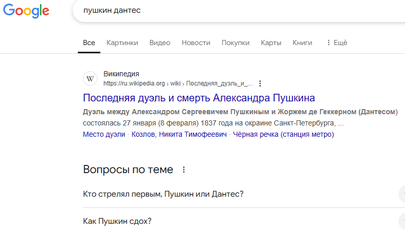The height and width of the screenshot is (232, 405).
Task: Open the 'Книги' tab
Action: (302, 43)
